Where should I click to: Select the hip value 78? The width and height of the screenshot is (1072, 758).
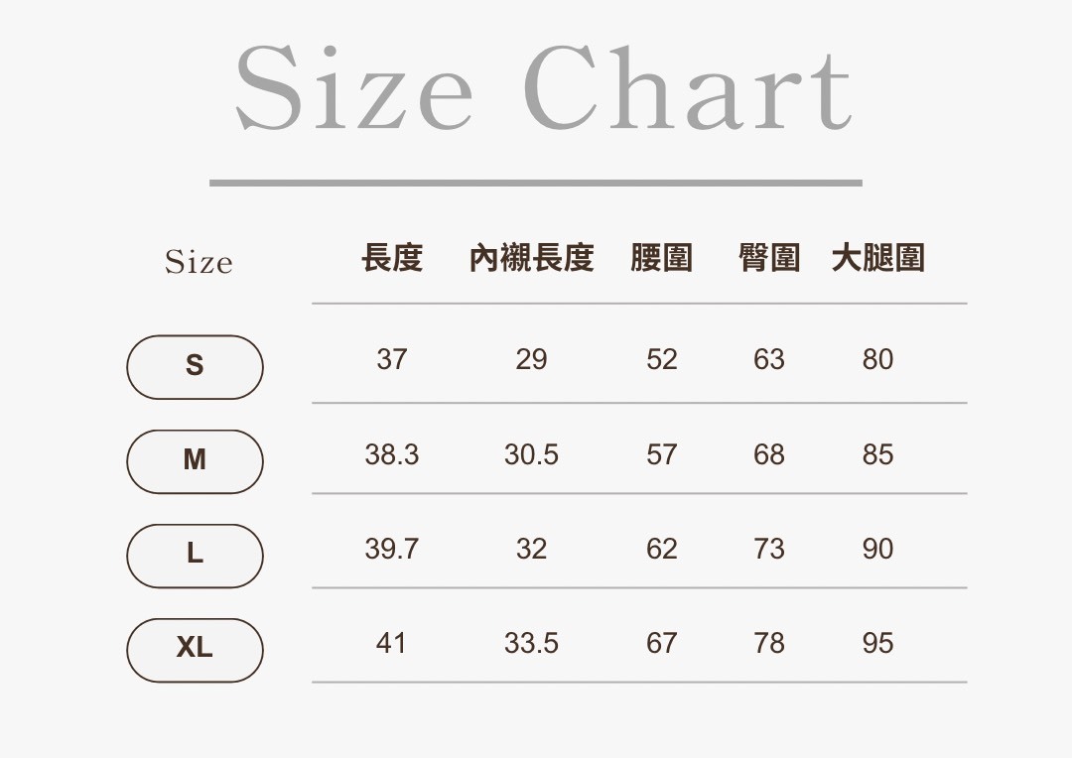769,643
